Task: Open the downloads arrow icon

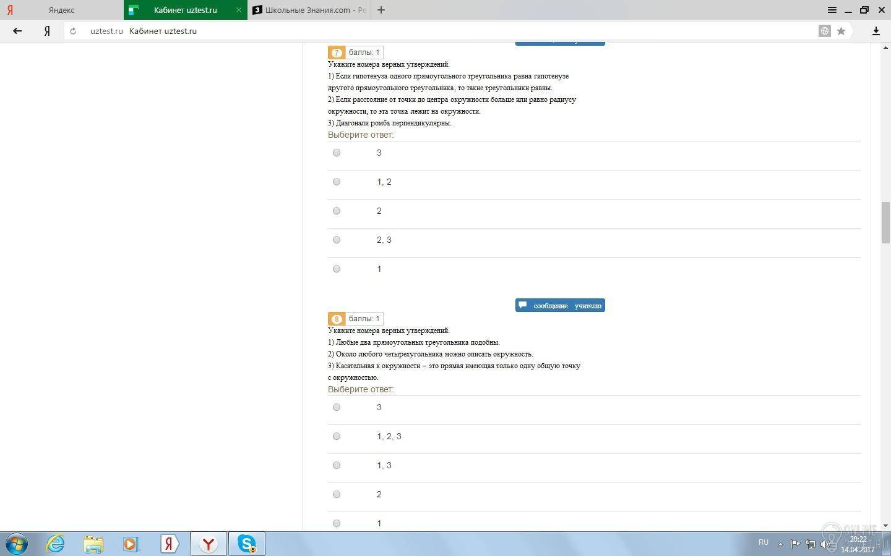Action: 876,31
